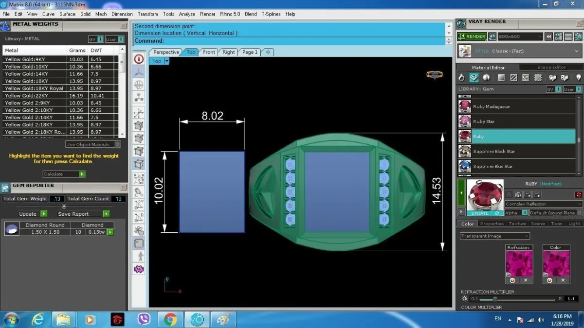This screenshot has height=328, width=584.
Task: Open the Analyze menu
Action: click(x=187, y=14)
